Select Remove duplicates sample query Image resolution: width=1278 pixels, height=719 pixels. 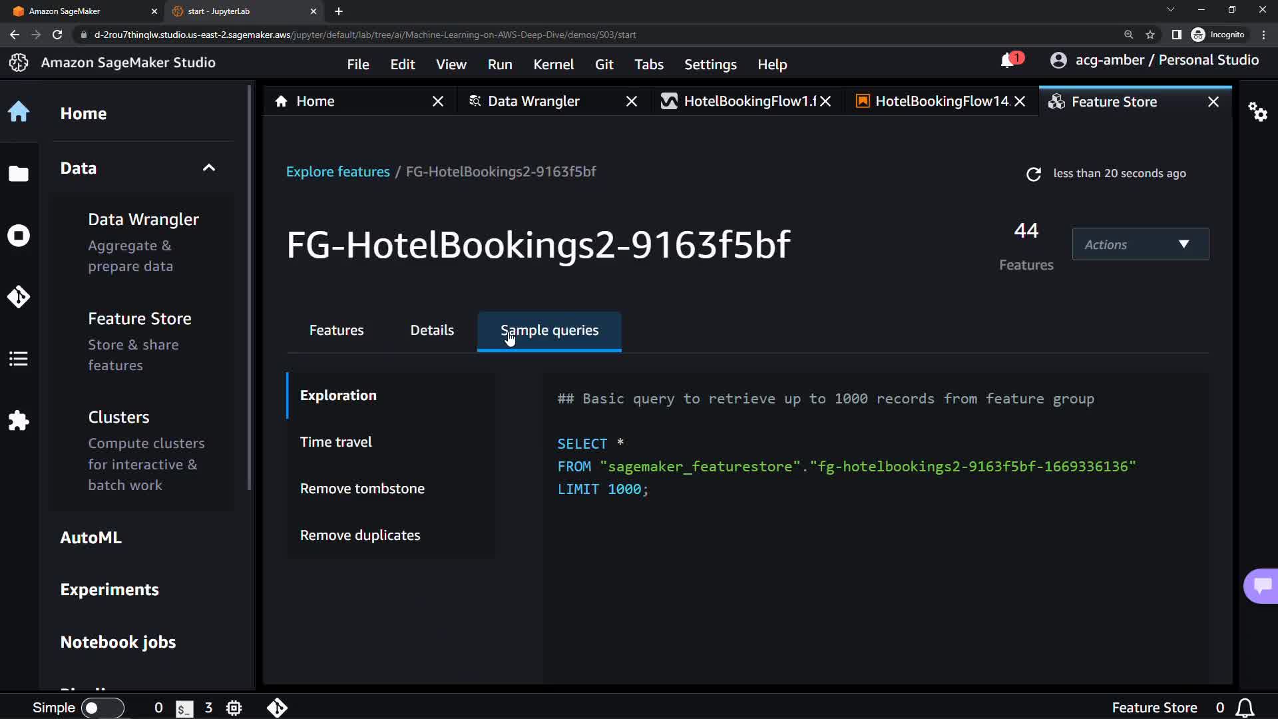click(359, 535)
